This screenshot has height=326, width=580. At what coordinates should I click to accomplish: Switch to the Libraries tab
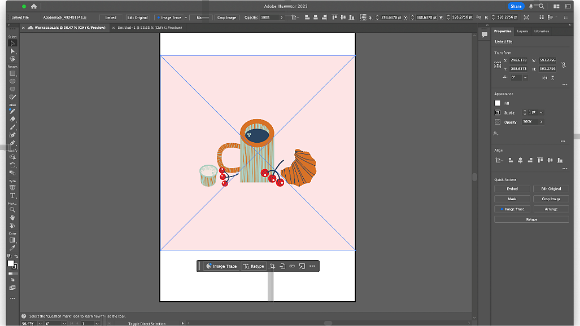542,31
